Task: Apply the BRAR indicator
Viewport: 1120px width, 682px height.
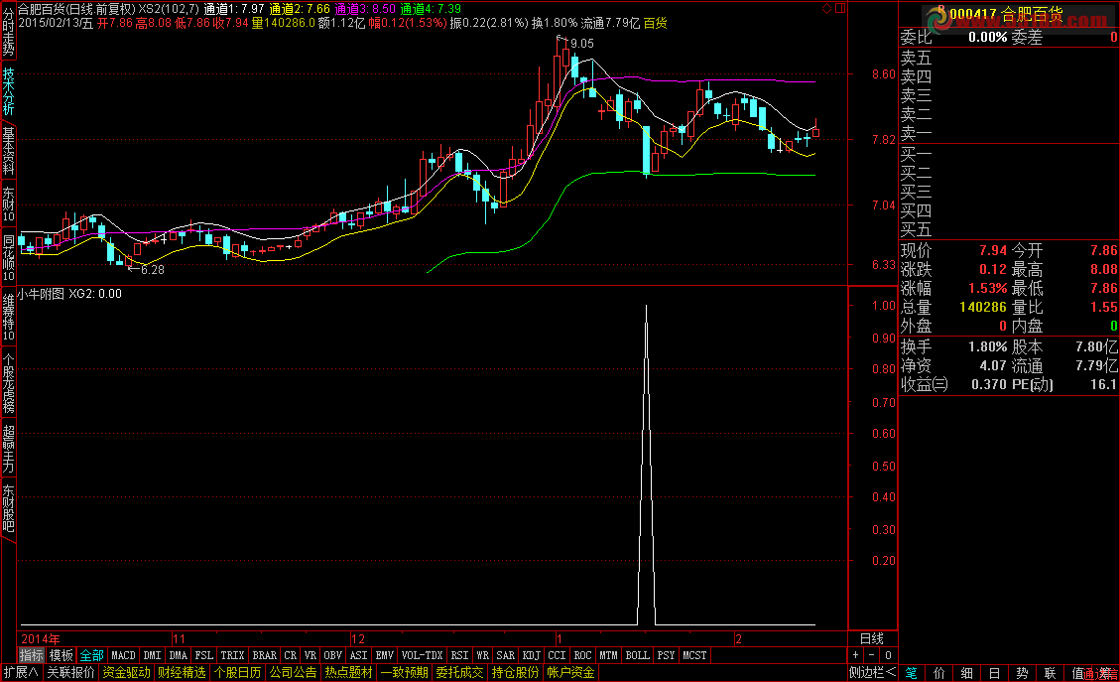Action: (264, 655)
